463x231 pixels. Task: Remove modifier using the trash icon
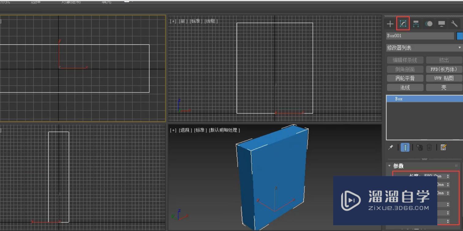[x=429, y=147]
